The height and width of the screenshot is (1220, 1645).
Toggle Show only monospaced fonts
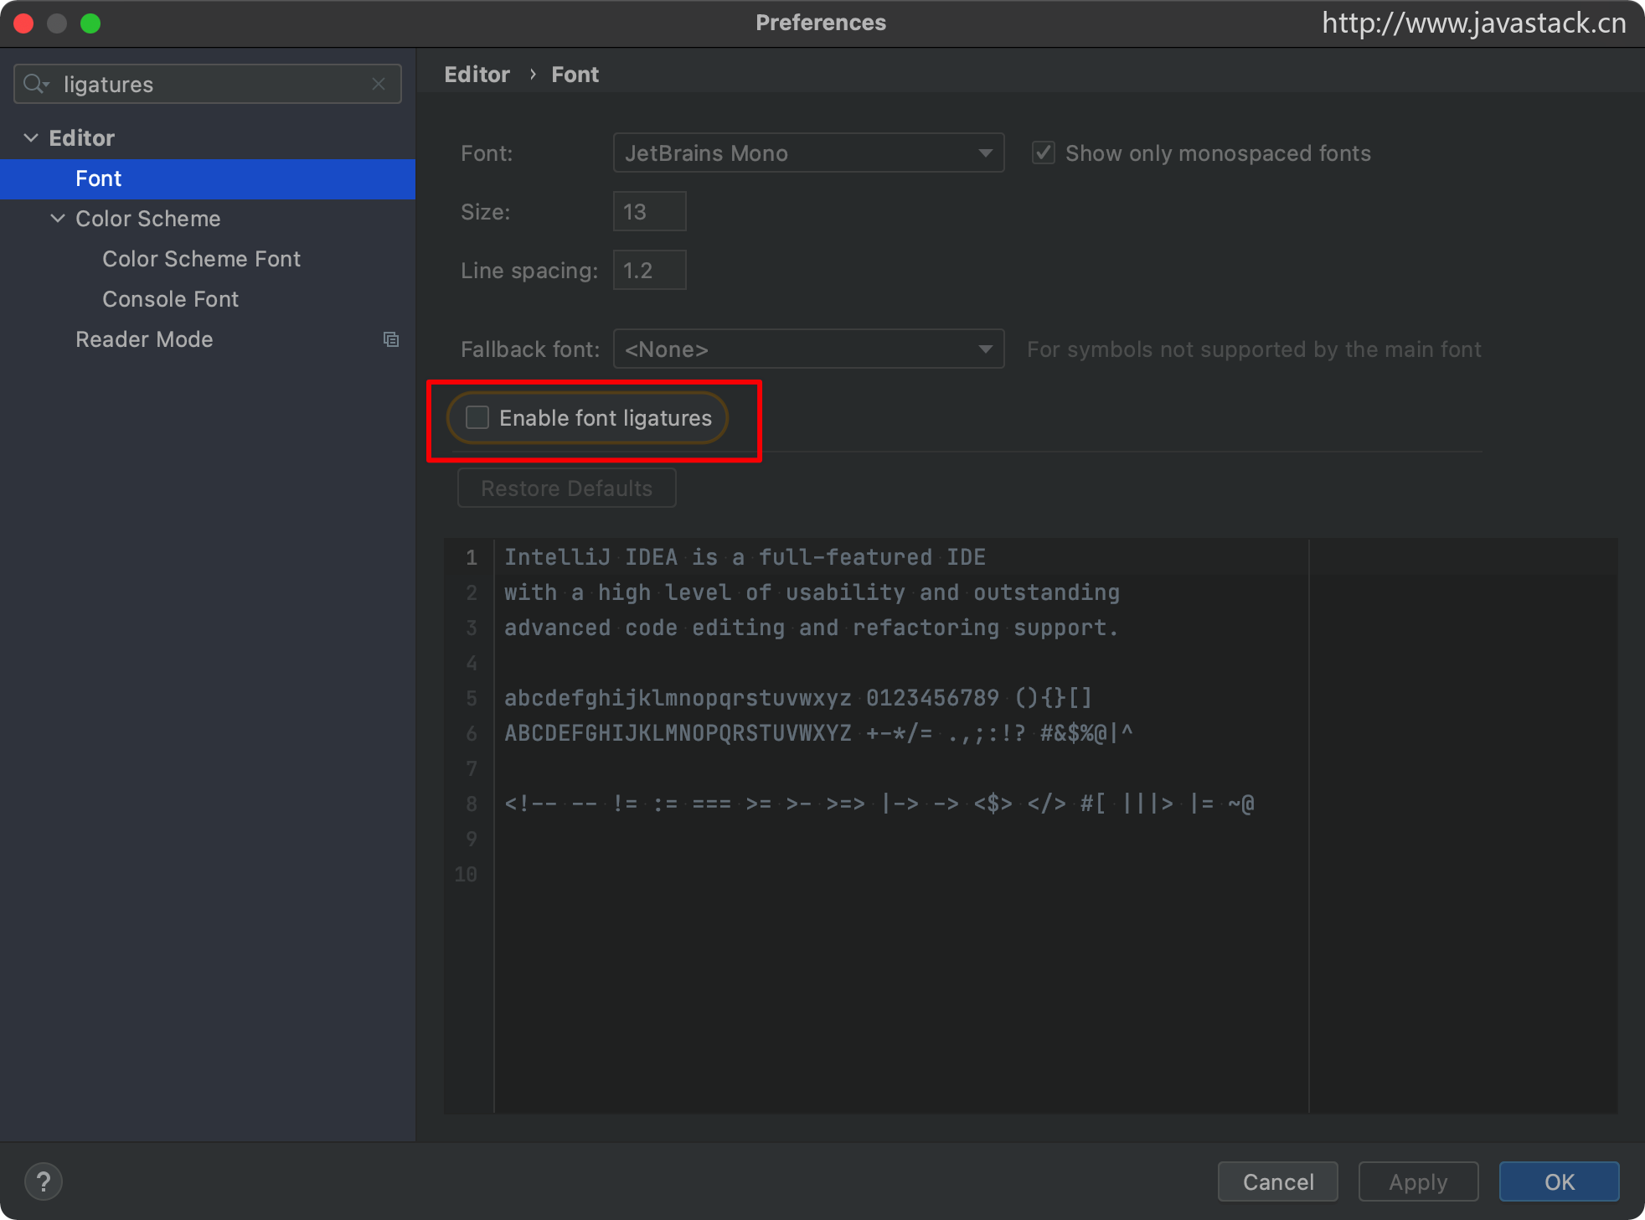pyautogui.click(x=1043, y=153)
